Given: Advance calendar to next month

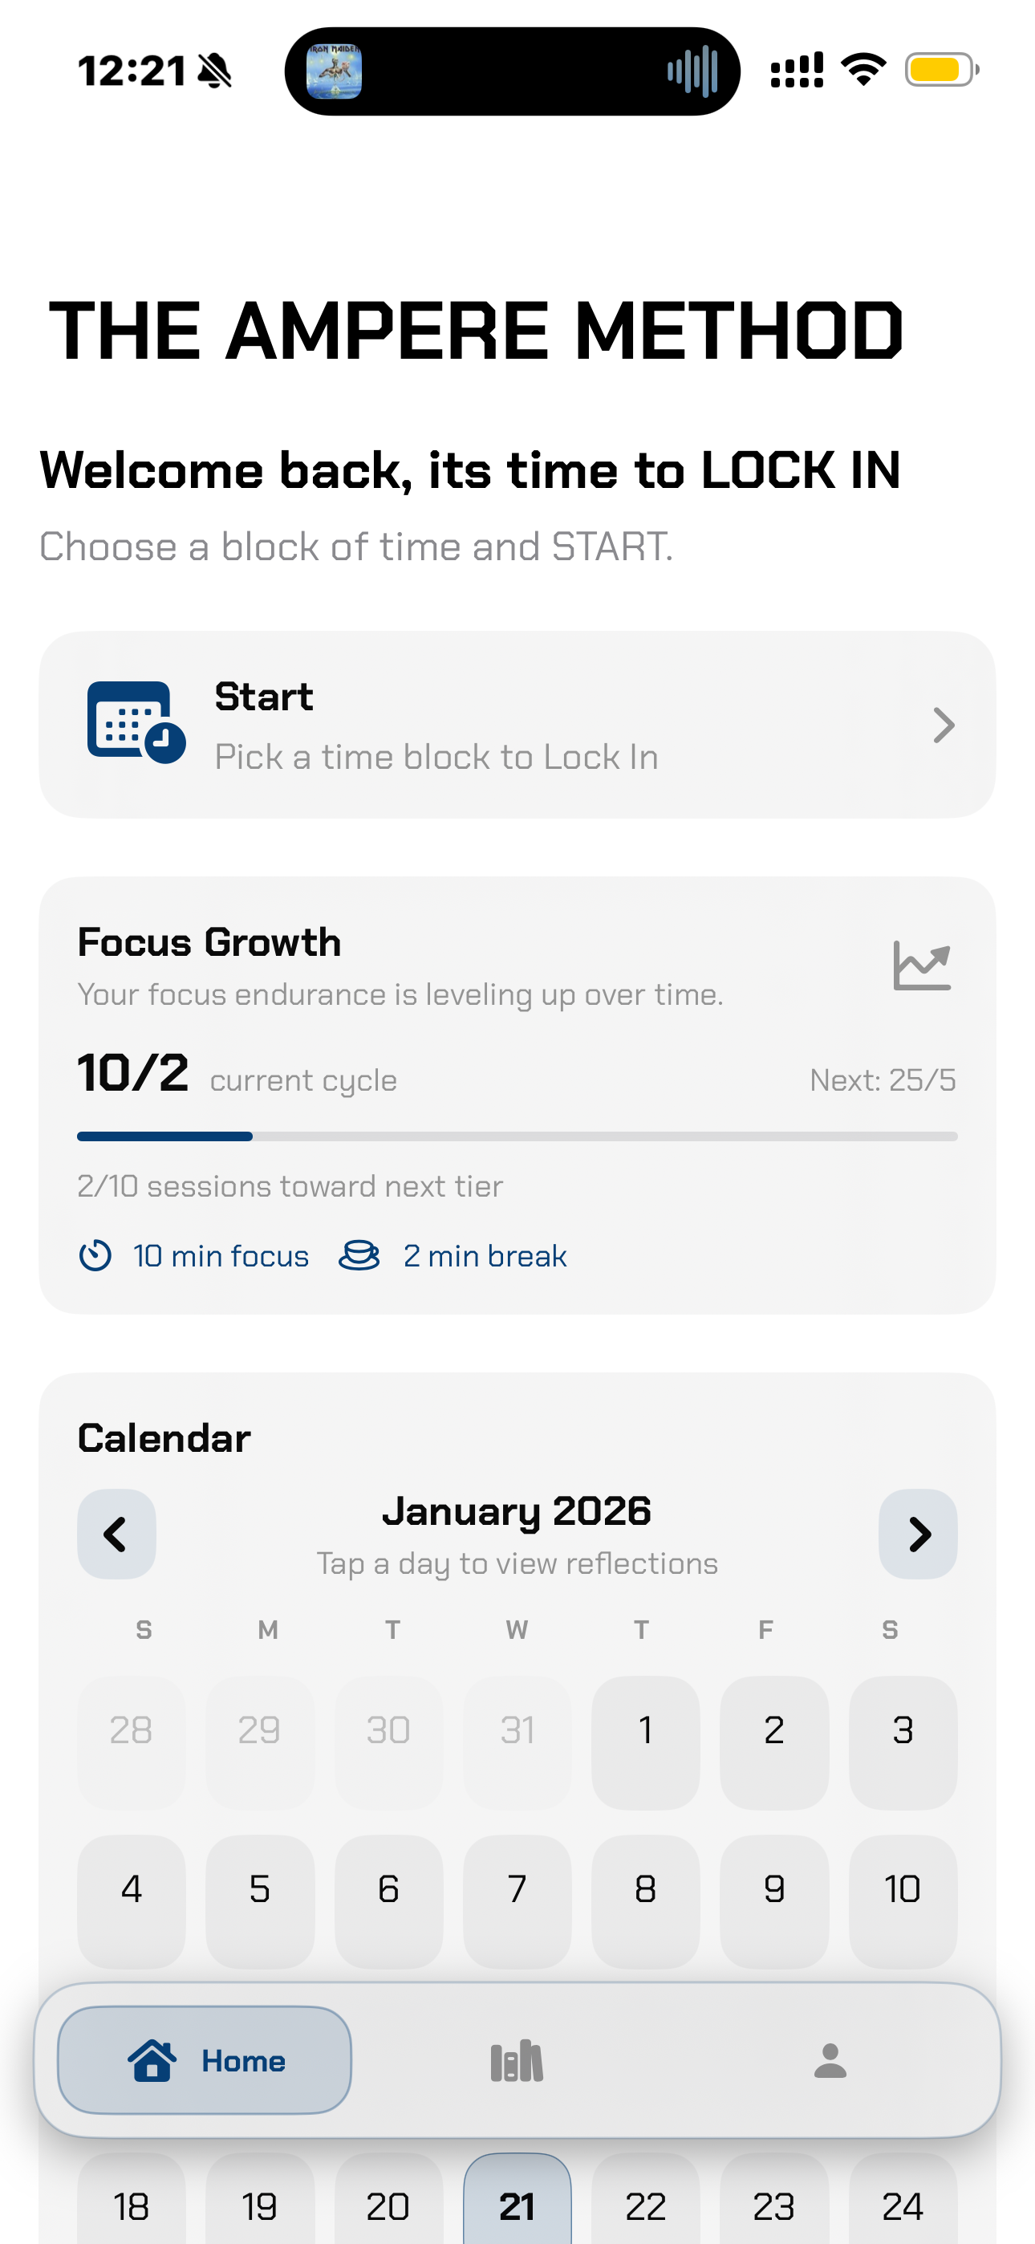Looking at the screenshot, I should click(918, 1534).
